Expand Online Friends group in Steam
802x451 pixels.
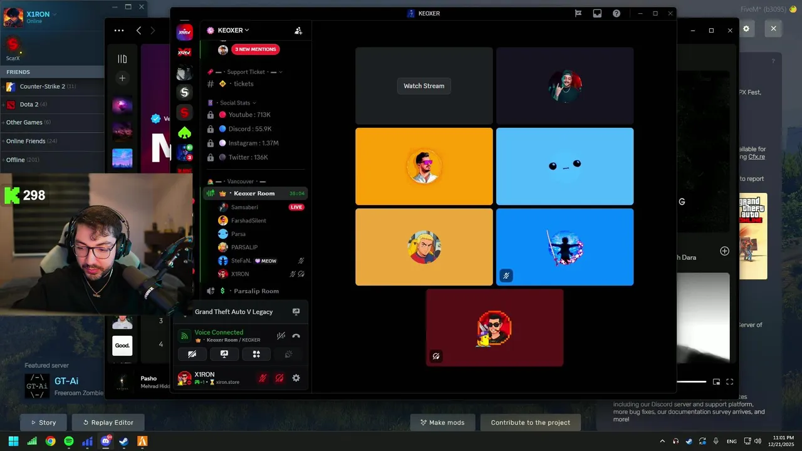click(x=52, y=141)
